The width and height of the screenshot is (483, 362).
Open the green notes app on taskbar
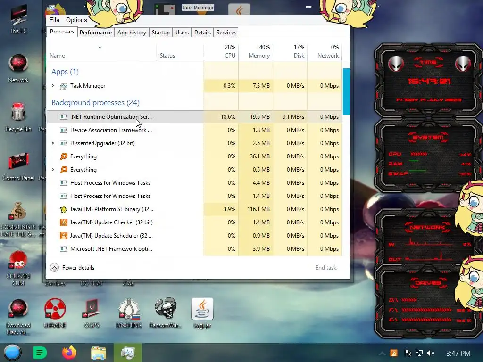pos(40,353)
